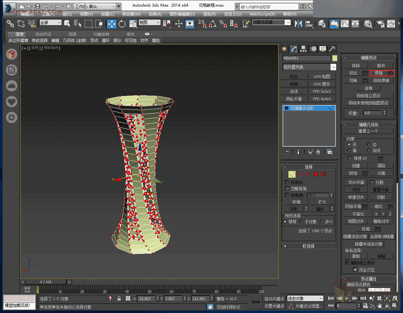Switch to the Utilities hammer panel
The width and height of the screenshot is (403, 313).
(x=332, y=49)
